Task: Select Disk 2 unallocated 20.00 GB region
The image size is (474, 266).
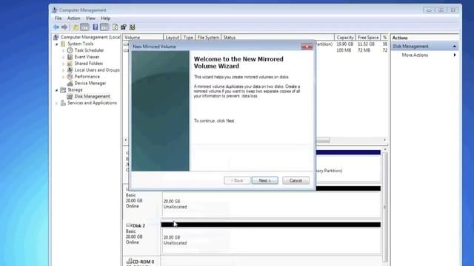Action: pos(271,240)
